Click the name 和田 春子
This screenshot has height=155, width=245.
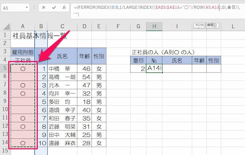[62, 119]
